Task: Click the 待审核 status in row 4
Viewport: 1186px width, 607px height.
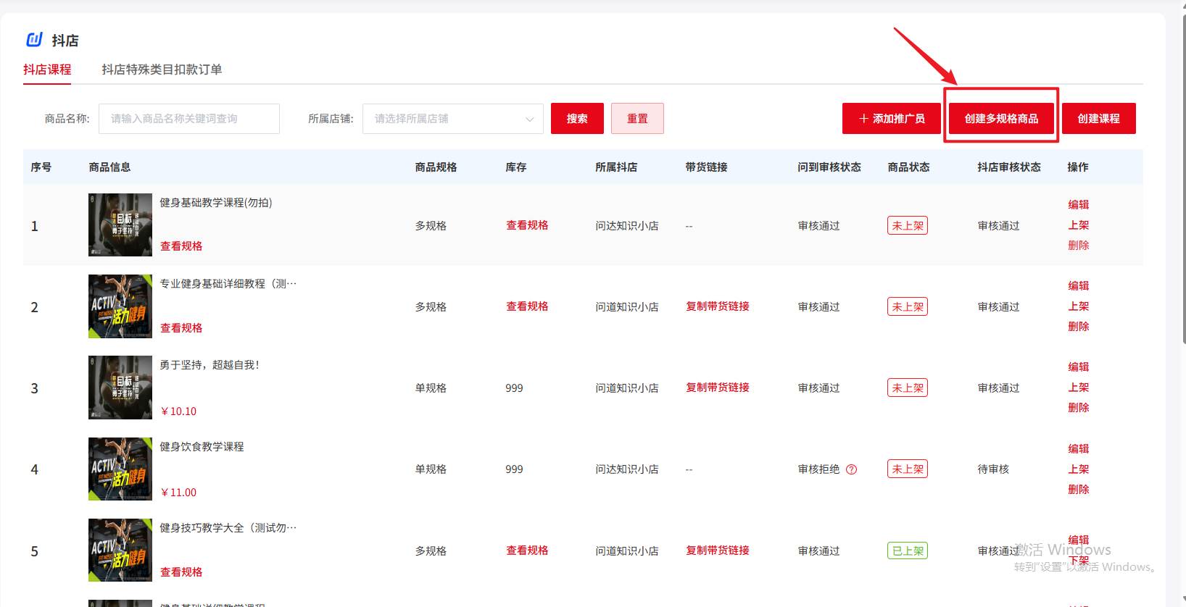Action: 993,469
